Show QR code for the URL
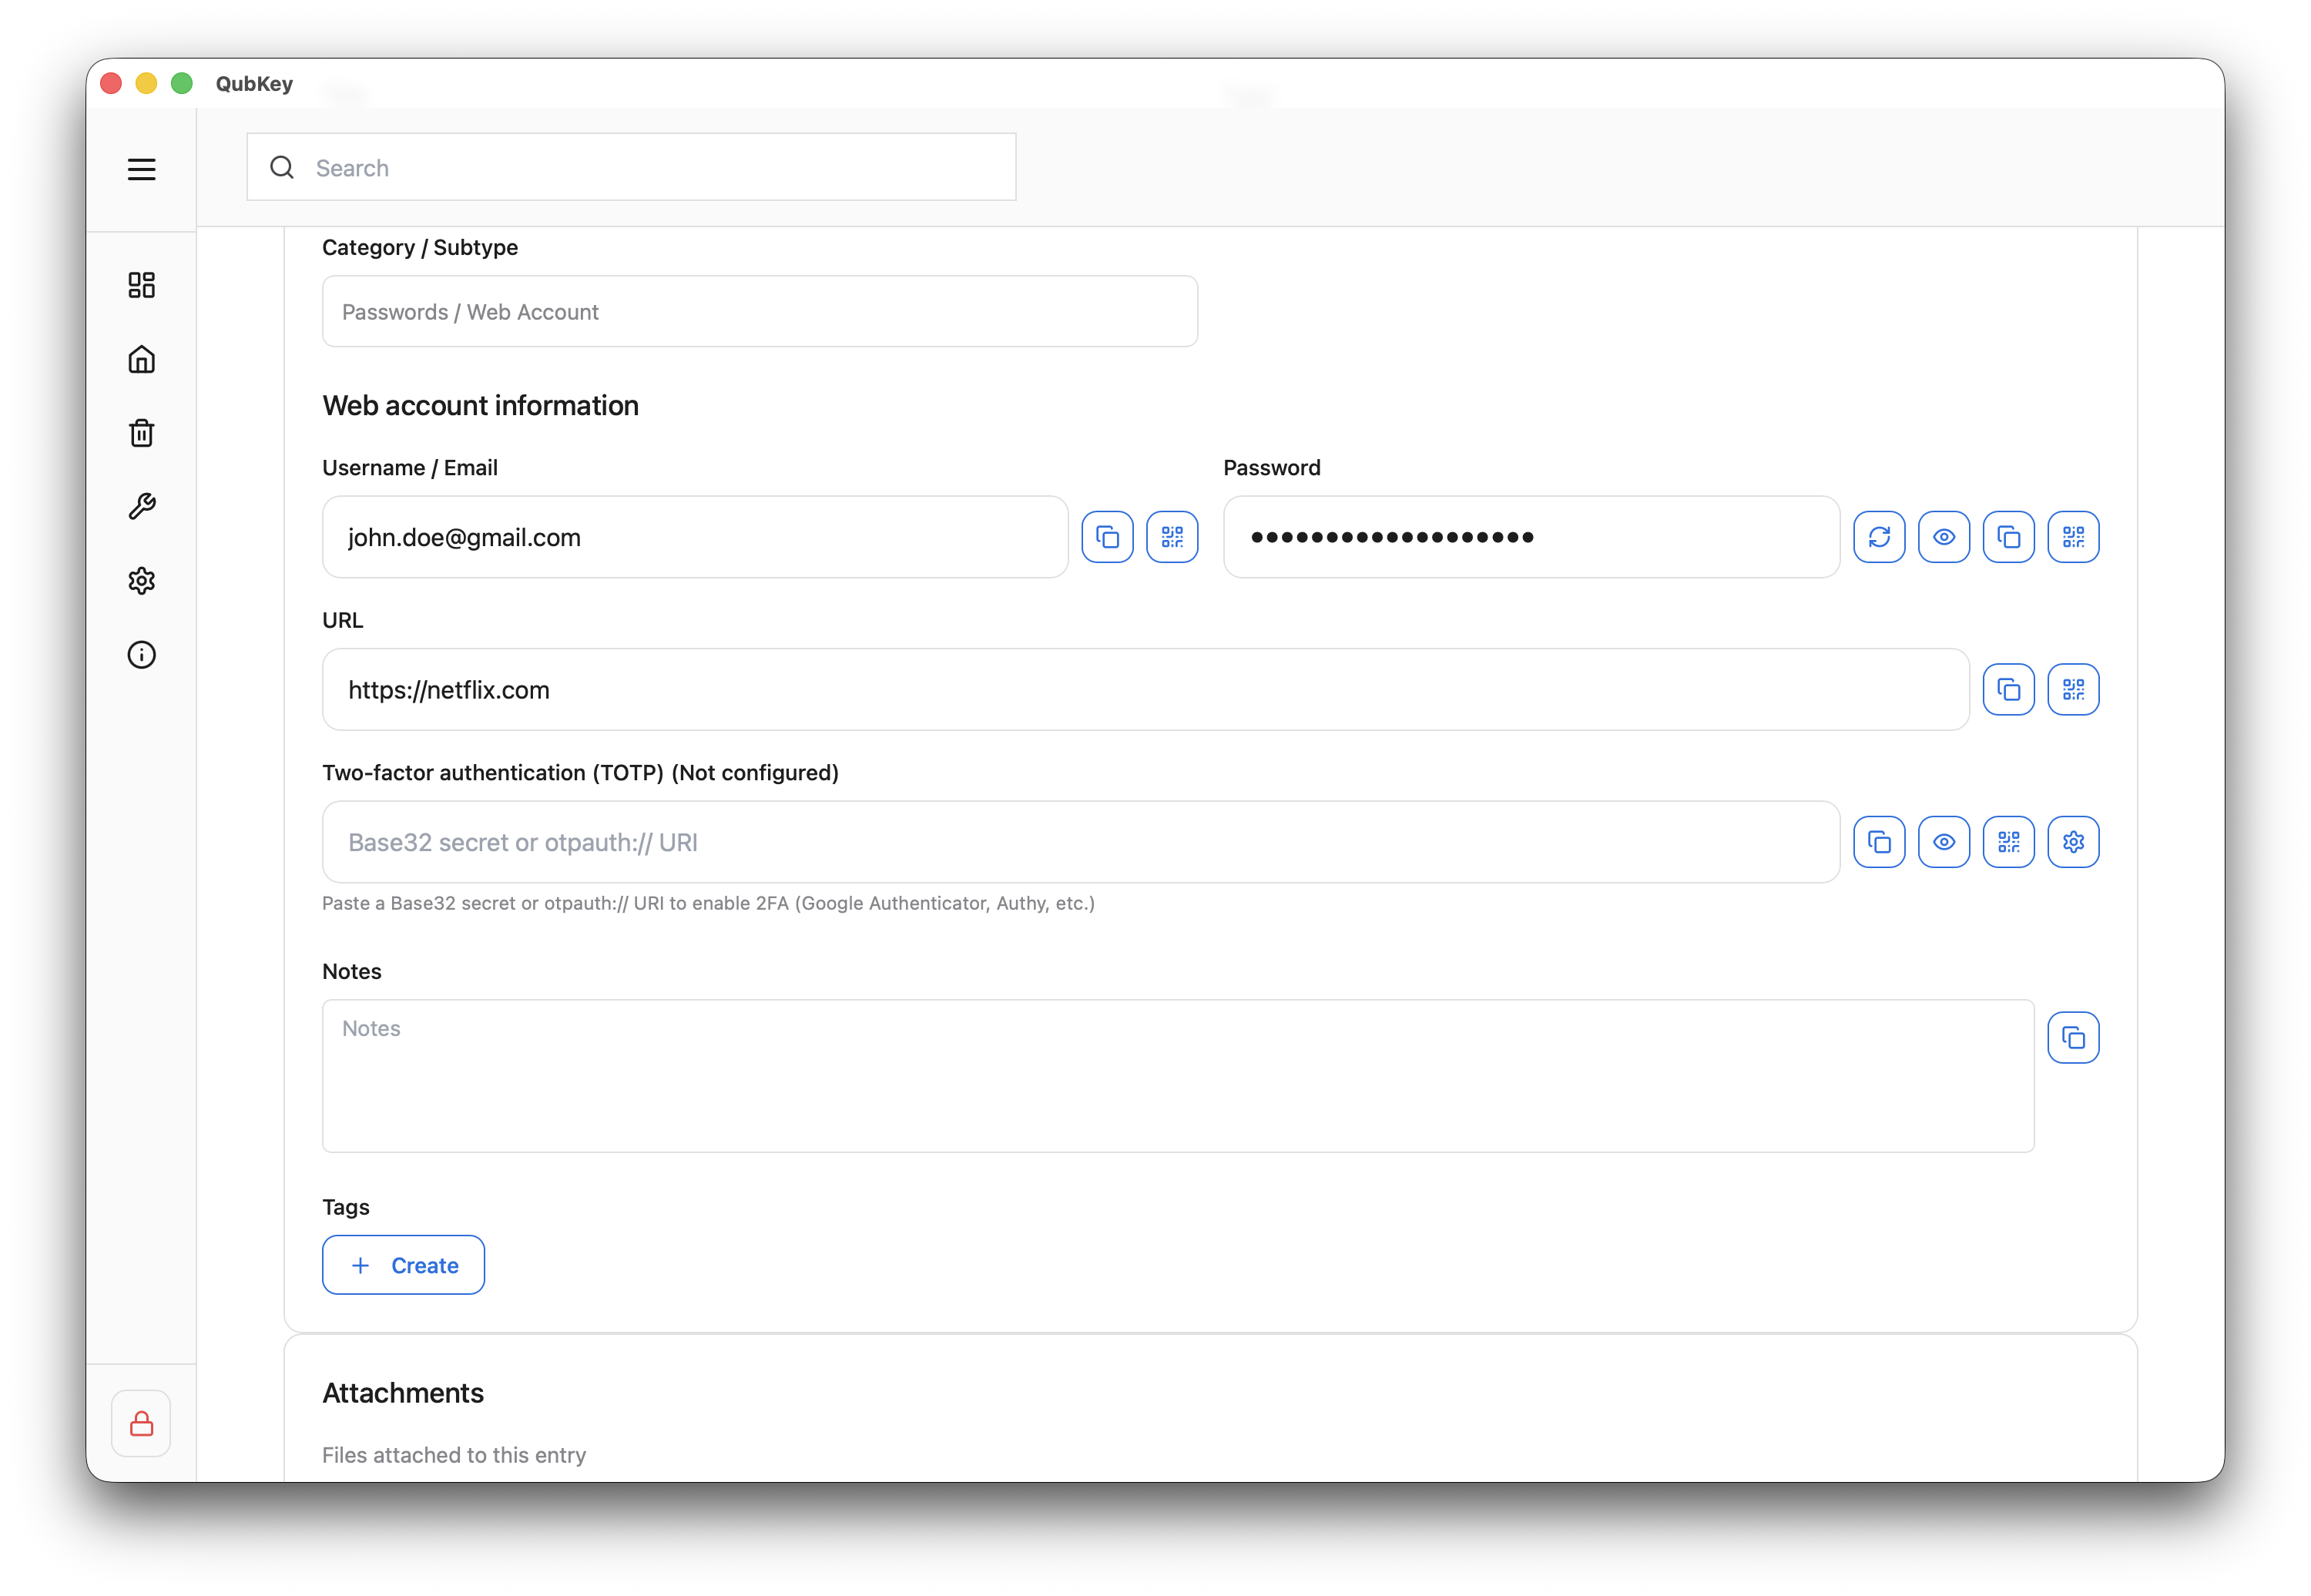Viewport: 2311px width, 1596px height. (2074, 689)
